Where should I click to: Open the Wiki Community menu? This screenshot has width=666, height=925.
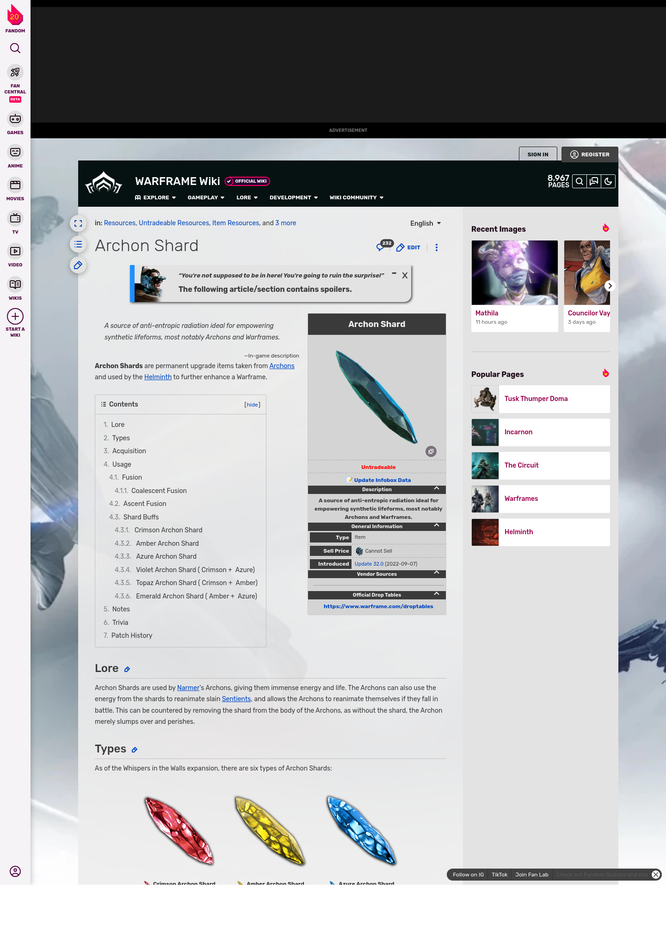click(357, 197)
